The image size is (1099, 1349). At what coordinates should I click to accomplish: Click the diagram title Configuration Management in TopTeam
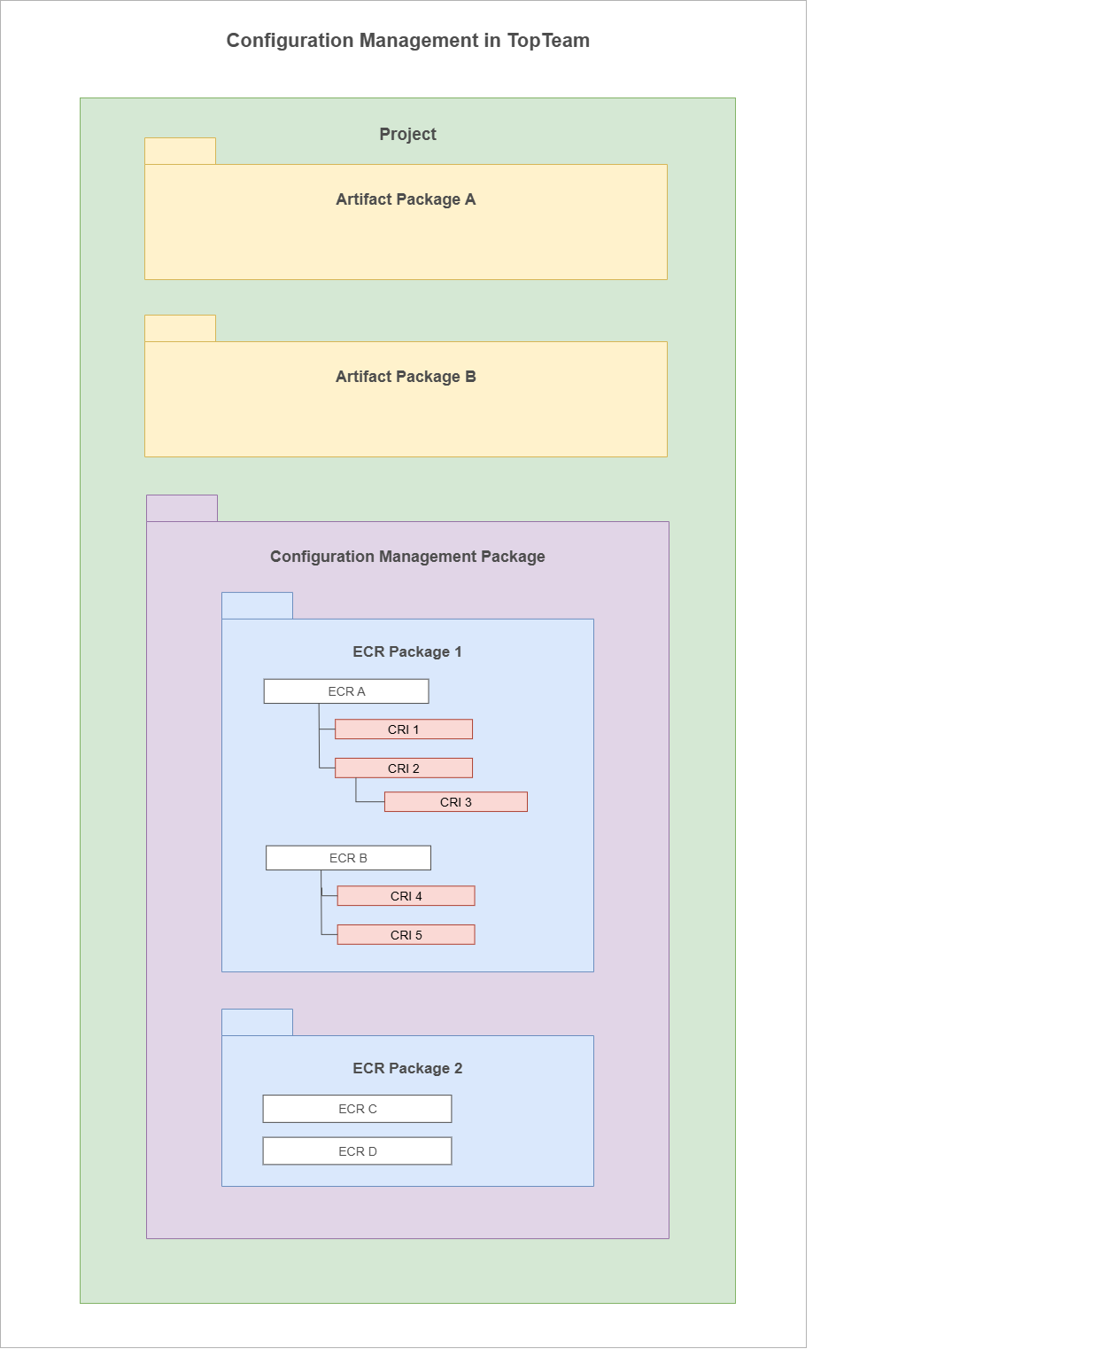407,41
